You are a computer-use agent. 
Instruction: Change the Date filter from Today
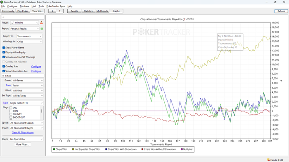(28, 86)
